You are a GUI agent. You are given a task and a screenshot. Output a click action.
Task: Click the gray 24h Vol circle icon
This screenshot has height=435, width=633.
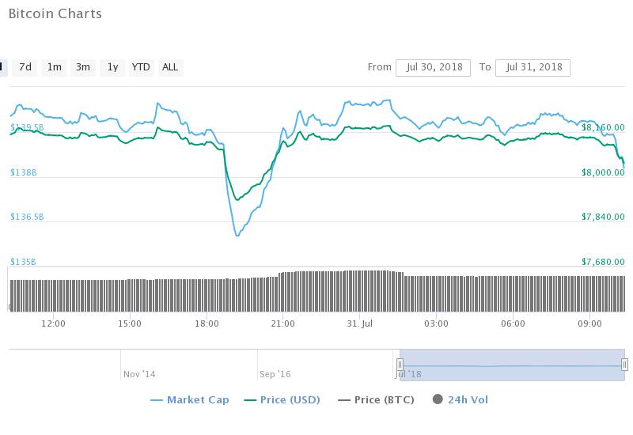pos(438,399)
